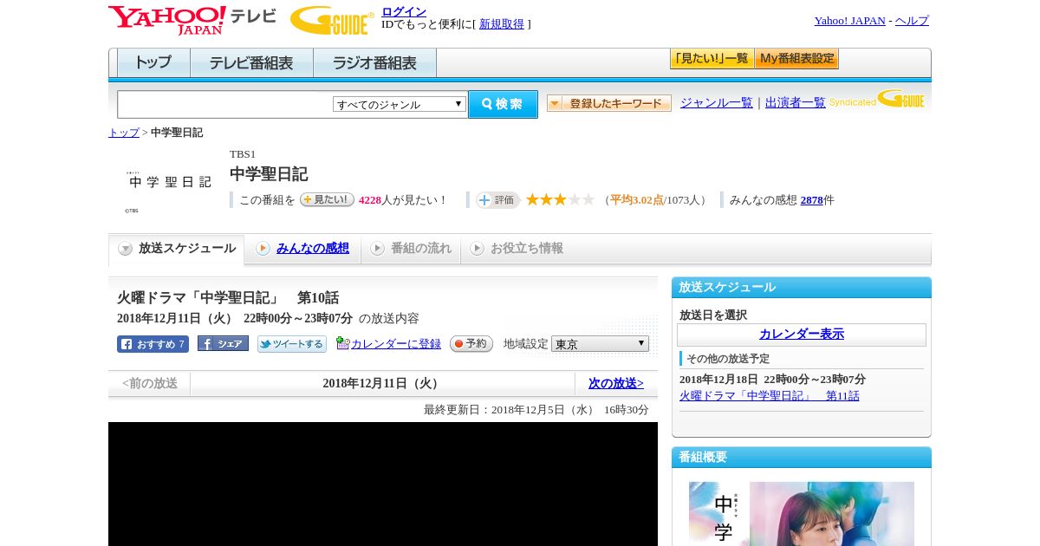Image resolution: width=1040 pixels, height=546 pixels.
Task: Click the ログイン link
Action: click(x=404, y=11)
